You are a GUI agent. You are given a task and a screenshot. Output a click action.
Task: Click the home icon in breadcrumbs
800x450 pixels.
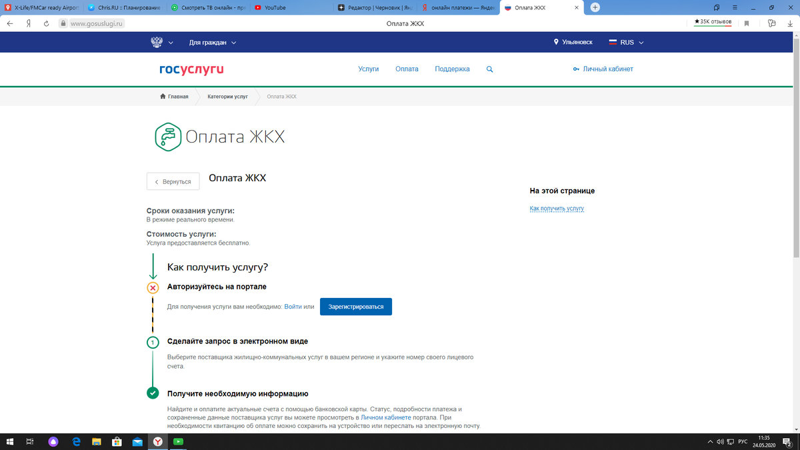coord(163,97)
